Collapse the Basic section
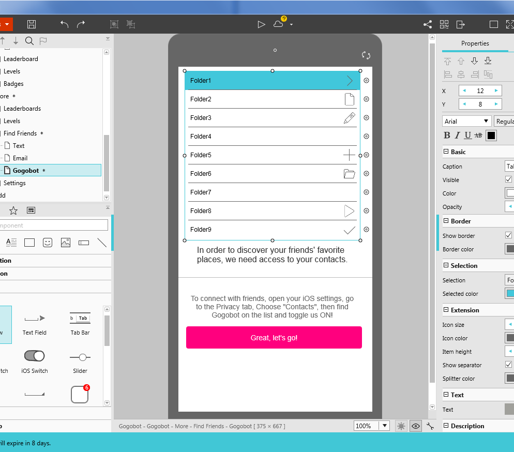This screenshot has width=514, height=452. (x=446, y=152)
